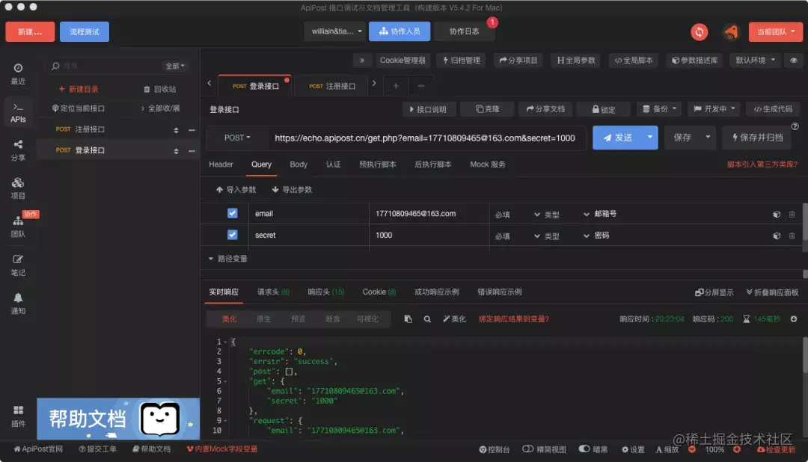Switch to the 响应头 response headers tab

[325, 292]
